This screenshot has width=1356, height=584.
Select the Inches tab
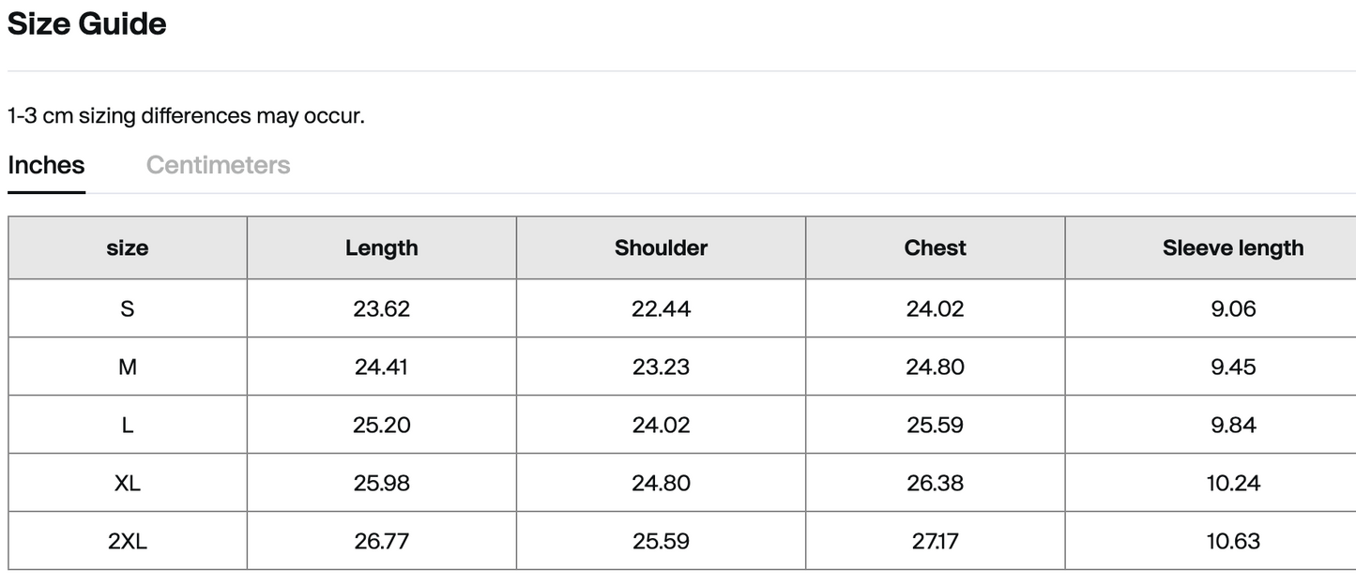pyautogui.click(x=46, y=165)
